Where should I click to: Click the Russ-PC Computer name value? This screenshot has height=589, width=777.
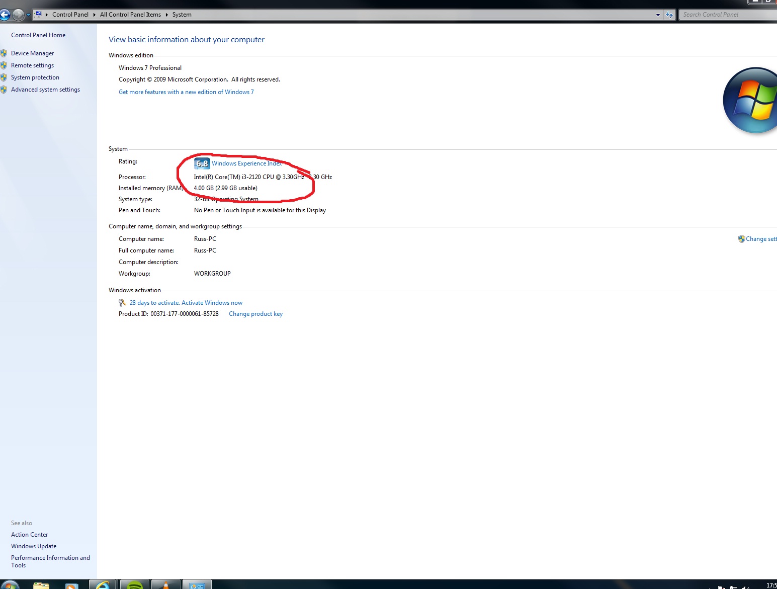205,239
